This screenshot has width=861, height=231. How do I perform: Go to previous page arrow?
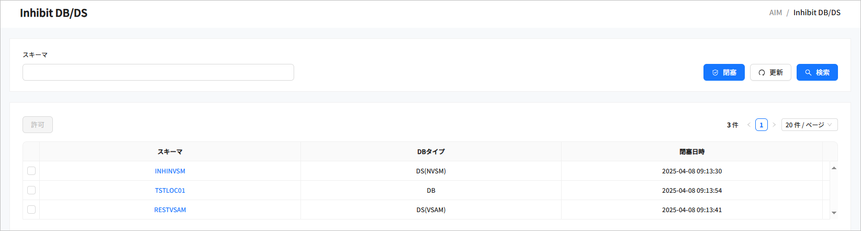point(749,125)
